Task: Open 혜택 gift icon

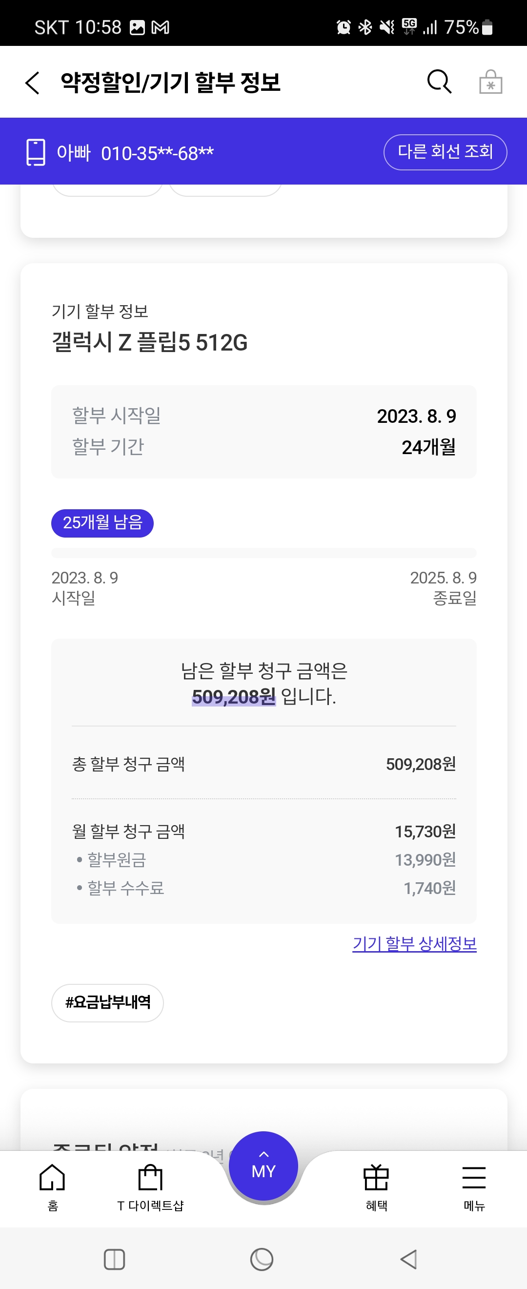Action: point(376,1187)
